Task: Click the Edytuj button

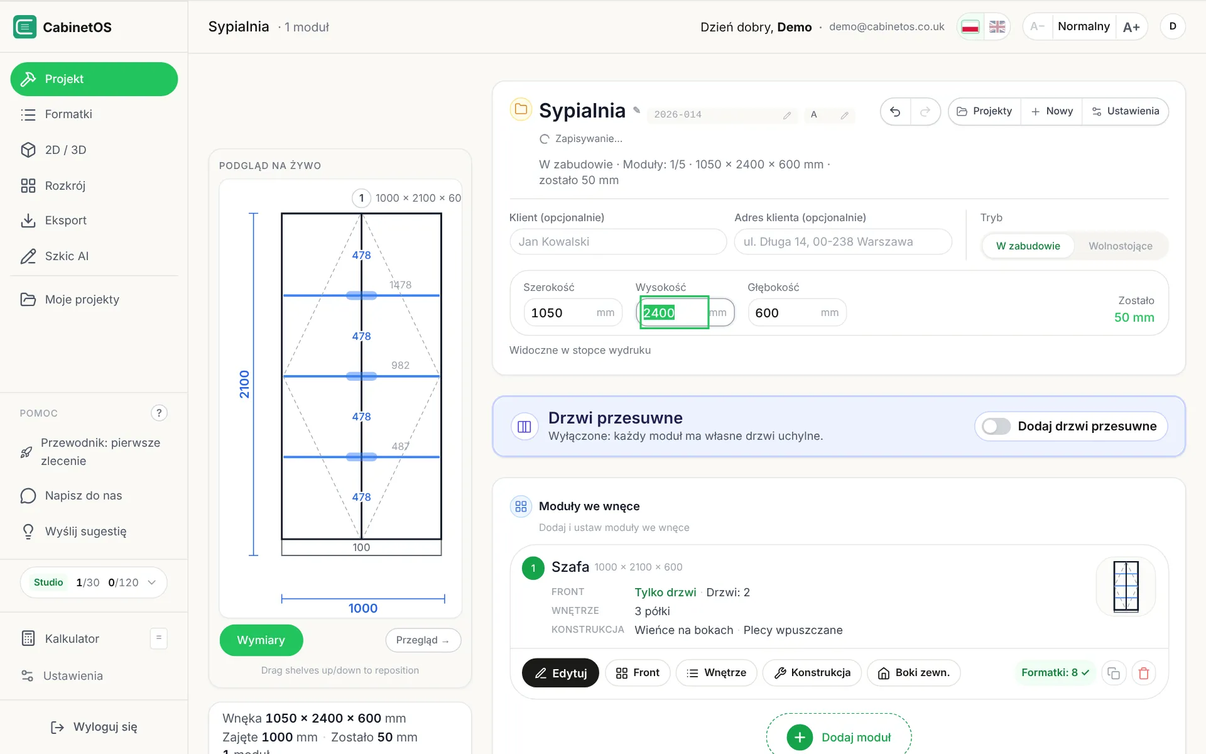Action: 560,673
